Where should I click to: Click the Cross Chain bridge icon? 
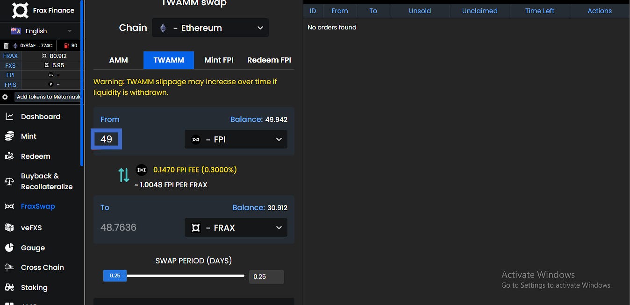pos(9,267)
